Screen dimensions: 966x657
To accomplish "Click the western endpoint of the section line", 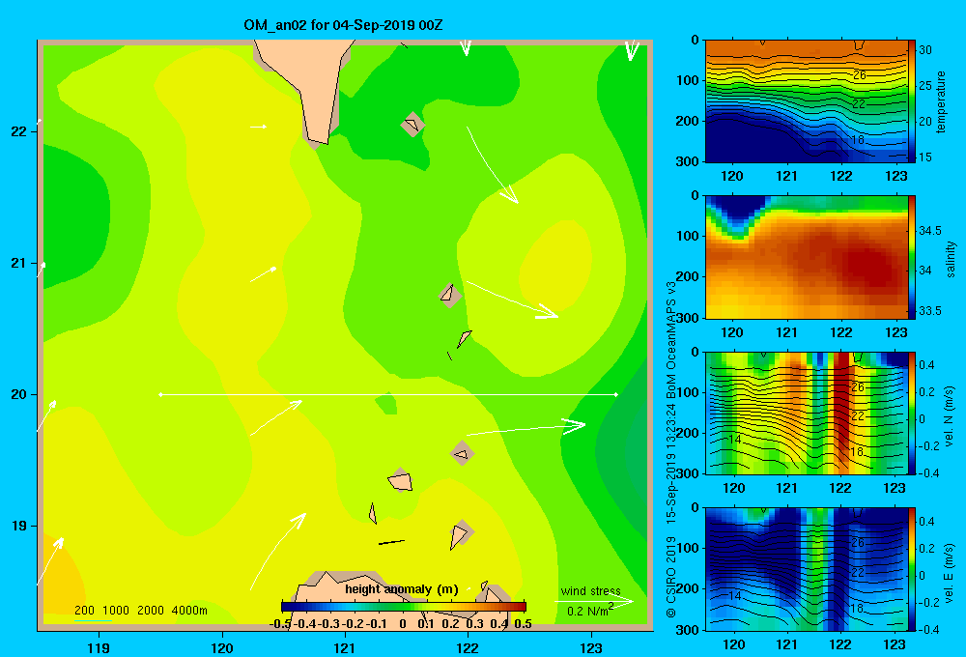I will coord(160,394).
